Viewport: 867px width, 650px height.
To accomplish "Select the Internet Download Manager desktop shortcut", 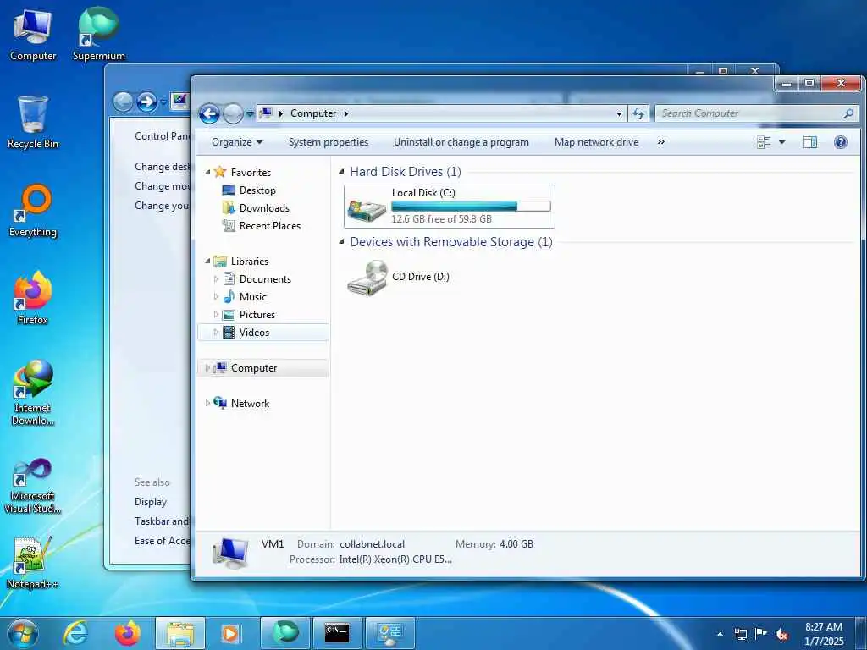I will click(33, 393).
